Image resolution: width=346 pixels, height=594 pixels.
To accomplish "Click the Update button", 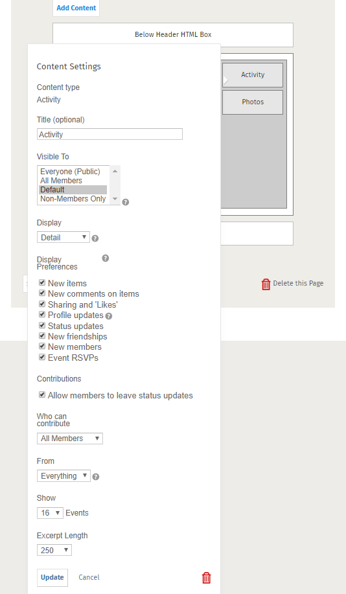I will pos(52,577).
